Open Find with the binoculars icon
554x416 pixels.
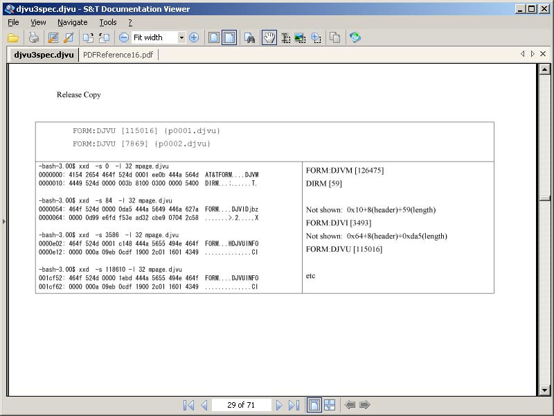point(250,37)
